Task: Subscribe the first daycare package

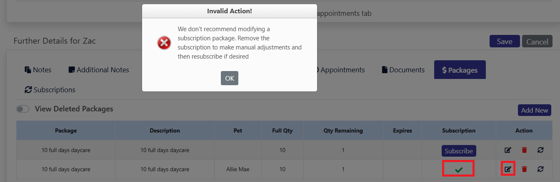Action: click(459, 151)
